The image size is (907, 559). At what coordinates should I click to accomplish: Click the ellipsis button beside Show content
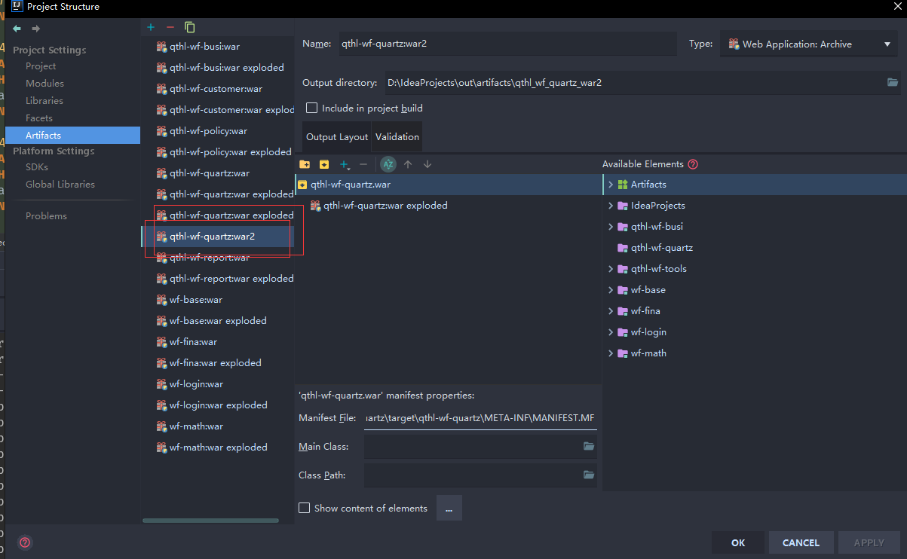(x=449, y=509)
